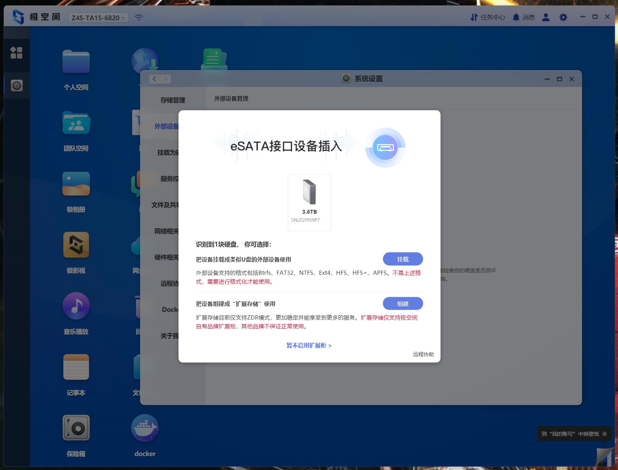618x470 pixels.
Task: Click the settings gear in the title bar
Action: coord(563,17)
